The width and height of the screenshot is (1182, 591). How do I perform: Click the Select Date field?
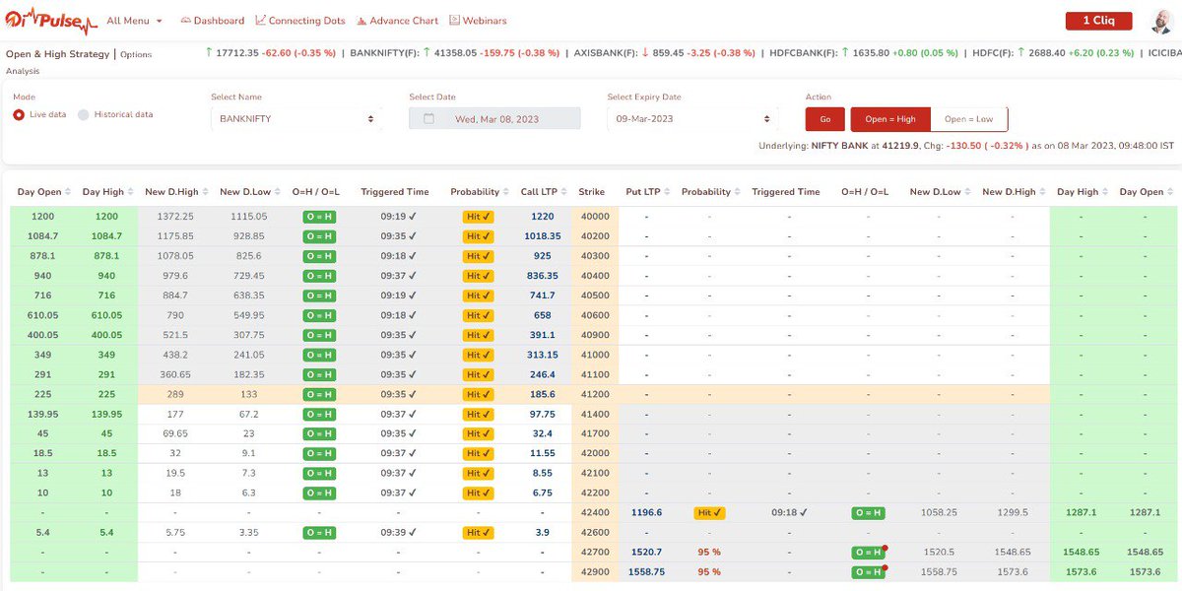pyautogui.click(x=494, y=118)
